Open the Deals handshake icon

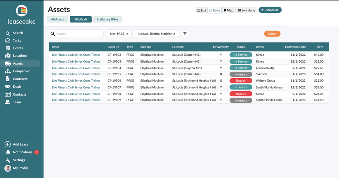pos(8,87)
